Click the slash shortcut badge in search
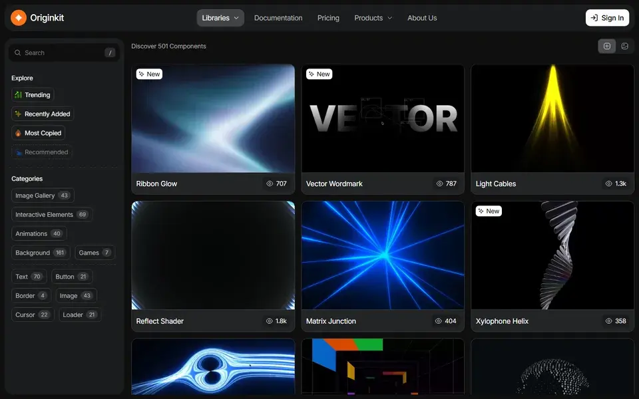Screen dimensions: 639x399 pos(110,53)
